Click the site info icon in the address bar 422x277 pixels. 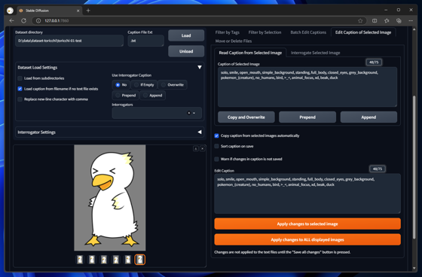[x=38, y=21]
